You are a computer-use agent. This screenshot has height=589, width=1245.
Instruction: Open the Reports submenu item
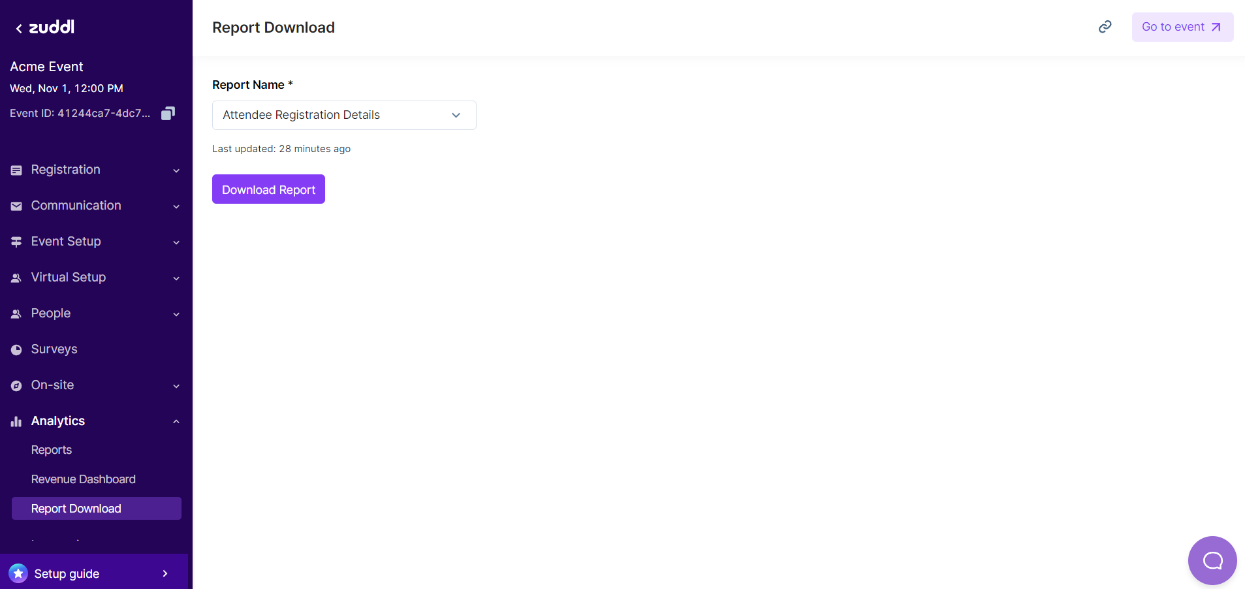coord(52,450)
